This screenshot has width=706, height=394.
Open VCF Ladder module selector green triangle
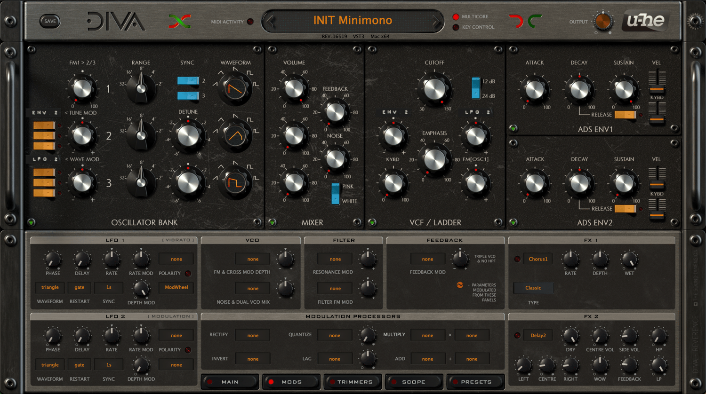[372, 222]
